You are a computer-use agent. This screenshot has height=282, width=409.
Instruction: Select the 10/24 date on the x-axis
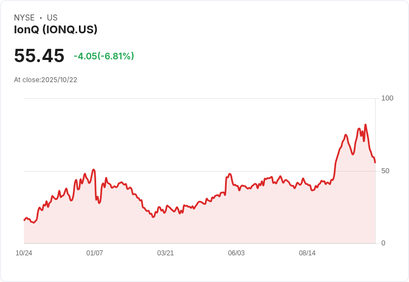[24, 253]
